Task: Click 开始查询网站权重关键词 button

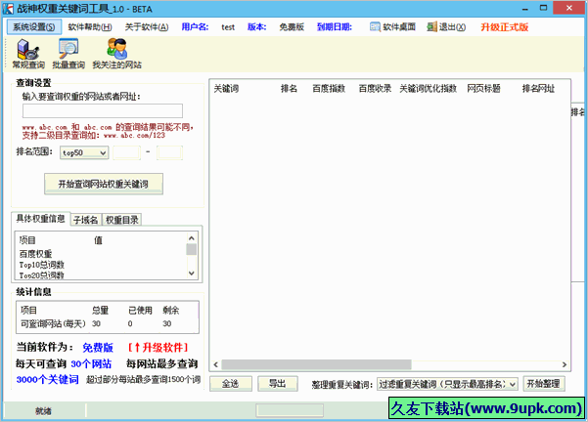Action: click(104, 184)
